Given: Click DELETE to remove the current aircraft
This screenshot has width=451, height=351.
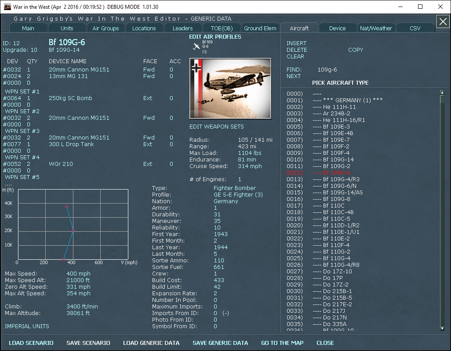Looking at the screenshot, I should [297, 50].
